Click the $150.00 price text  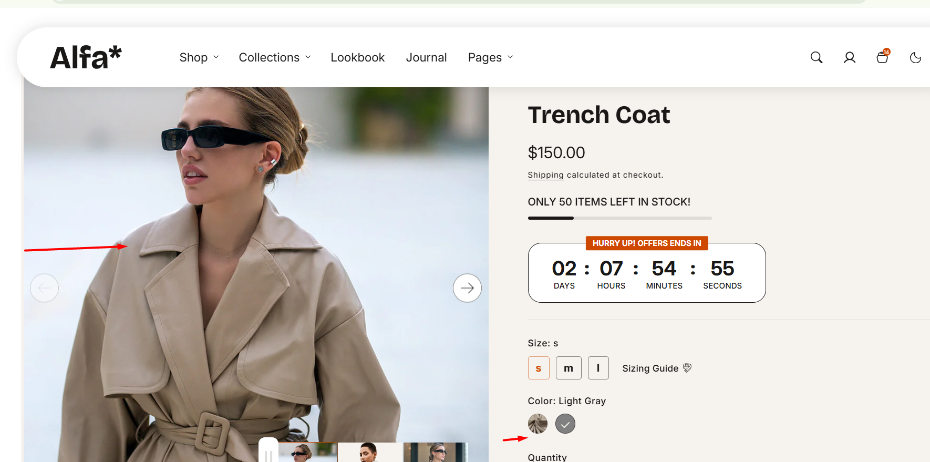(x=556, y=152)
